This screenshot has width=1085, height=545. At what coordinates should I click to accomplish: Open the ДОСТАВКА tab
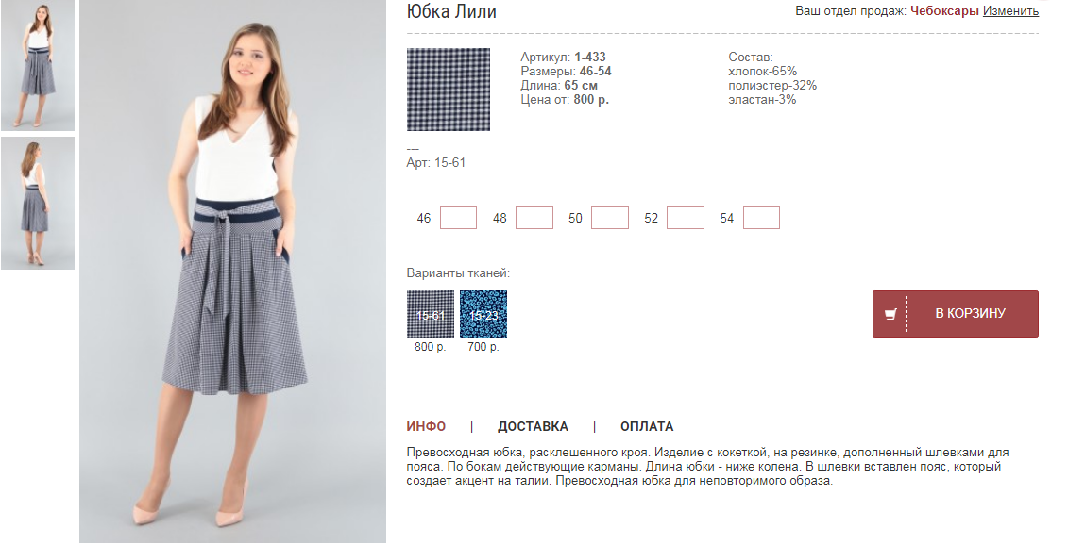point(533,426)
